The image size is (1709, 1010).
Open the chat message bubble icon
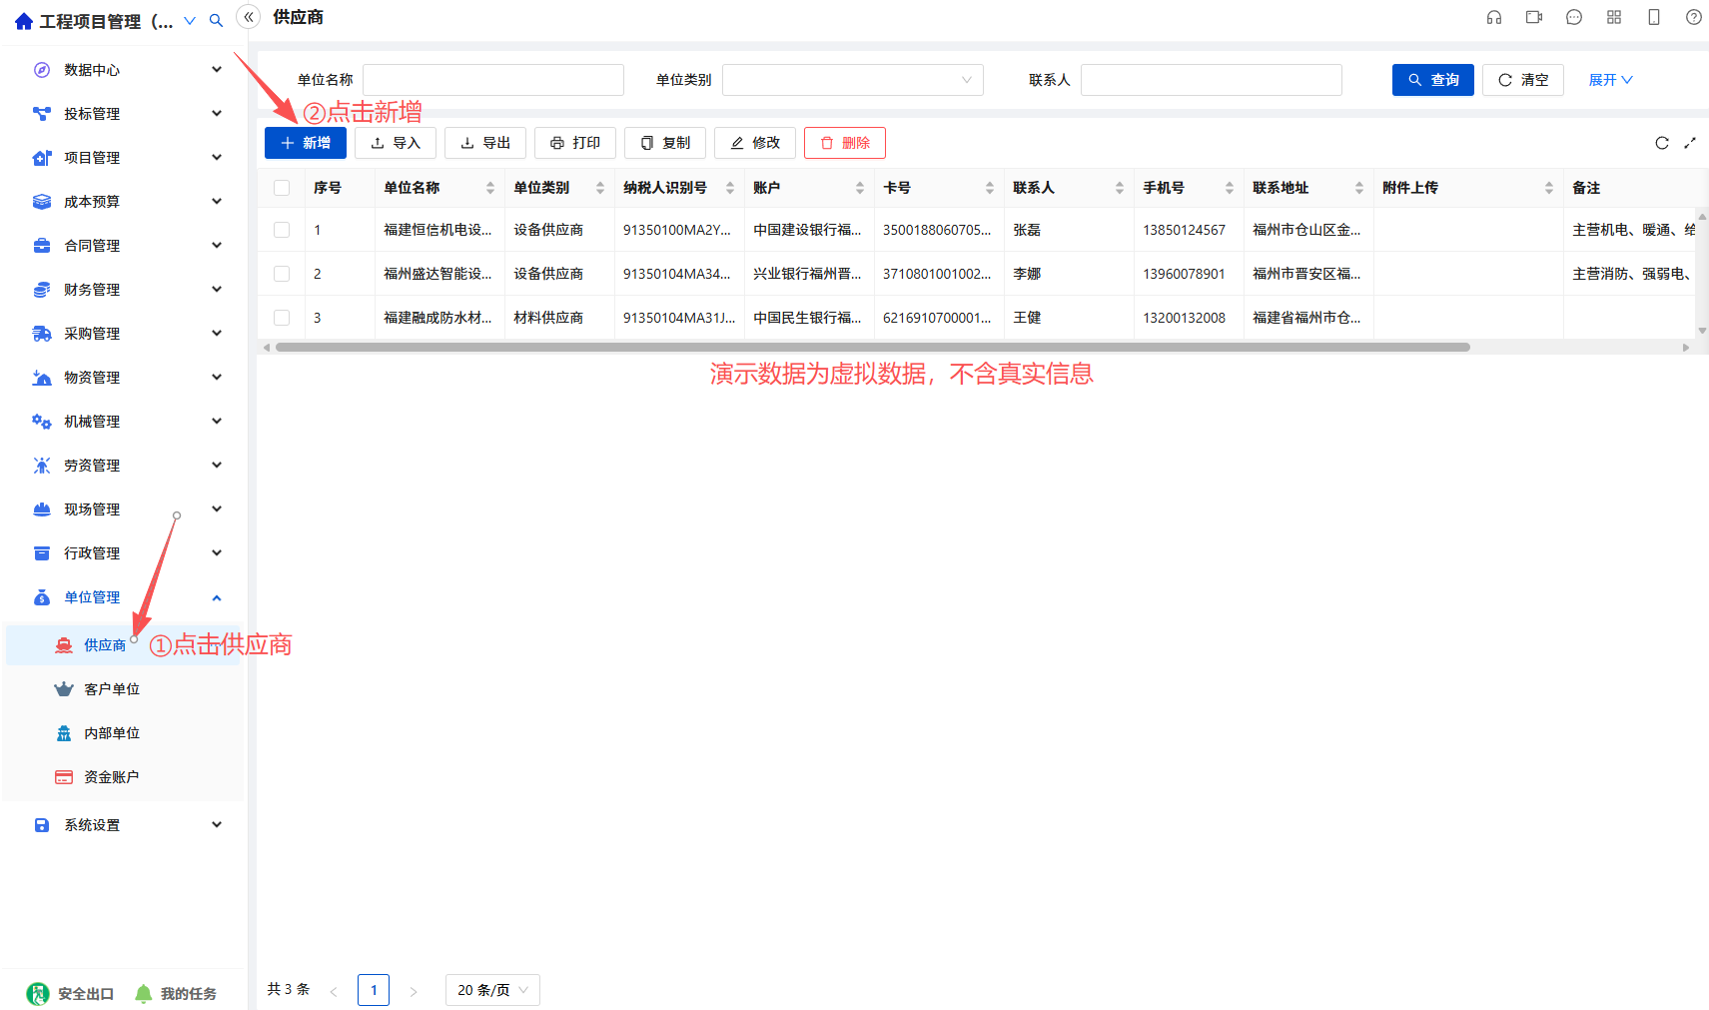coord(1574,17)
